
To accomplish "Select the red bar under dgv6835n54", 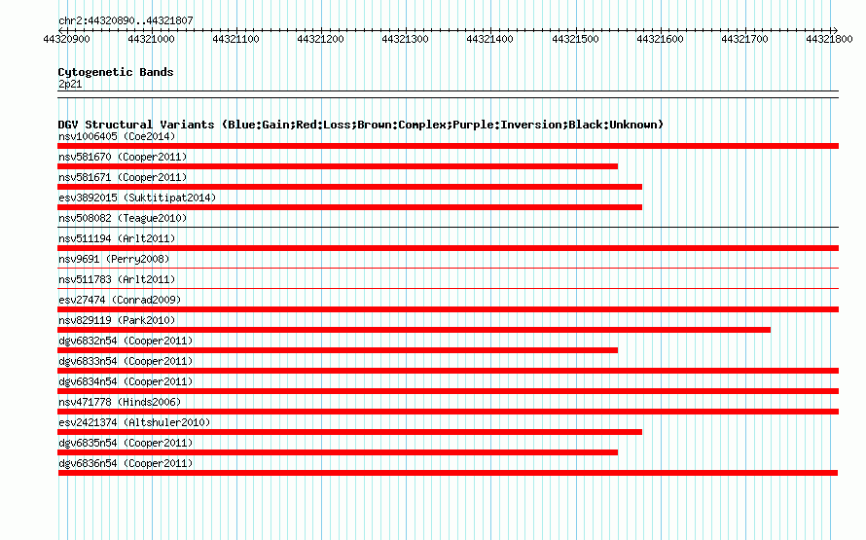I will pyautogui.click(x=338, y=452).
